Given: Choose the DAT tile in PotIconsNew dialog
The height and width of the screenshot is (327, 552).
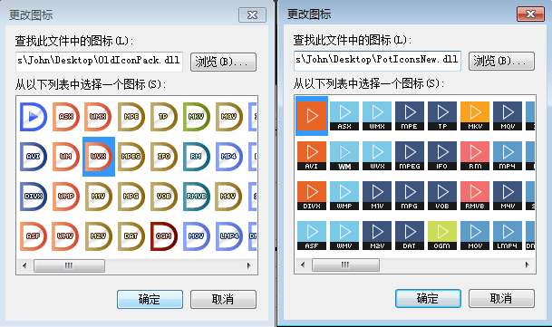Looking at the screenshot, I should pos(410,236).
